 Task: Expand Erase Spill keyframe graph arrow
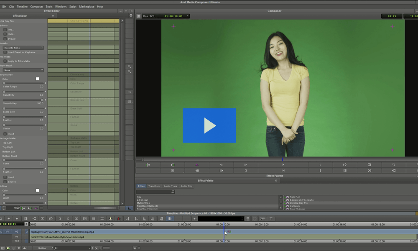tap(45, 108)
